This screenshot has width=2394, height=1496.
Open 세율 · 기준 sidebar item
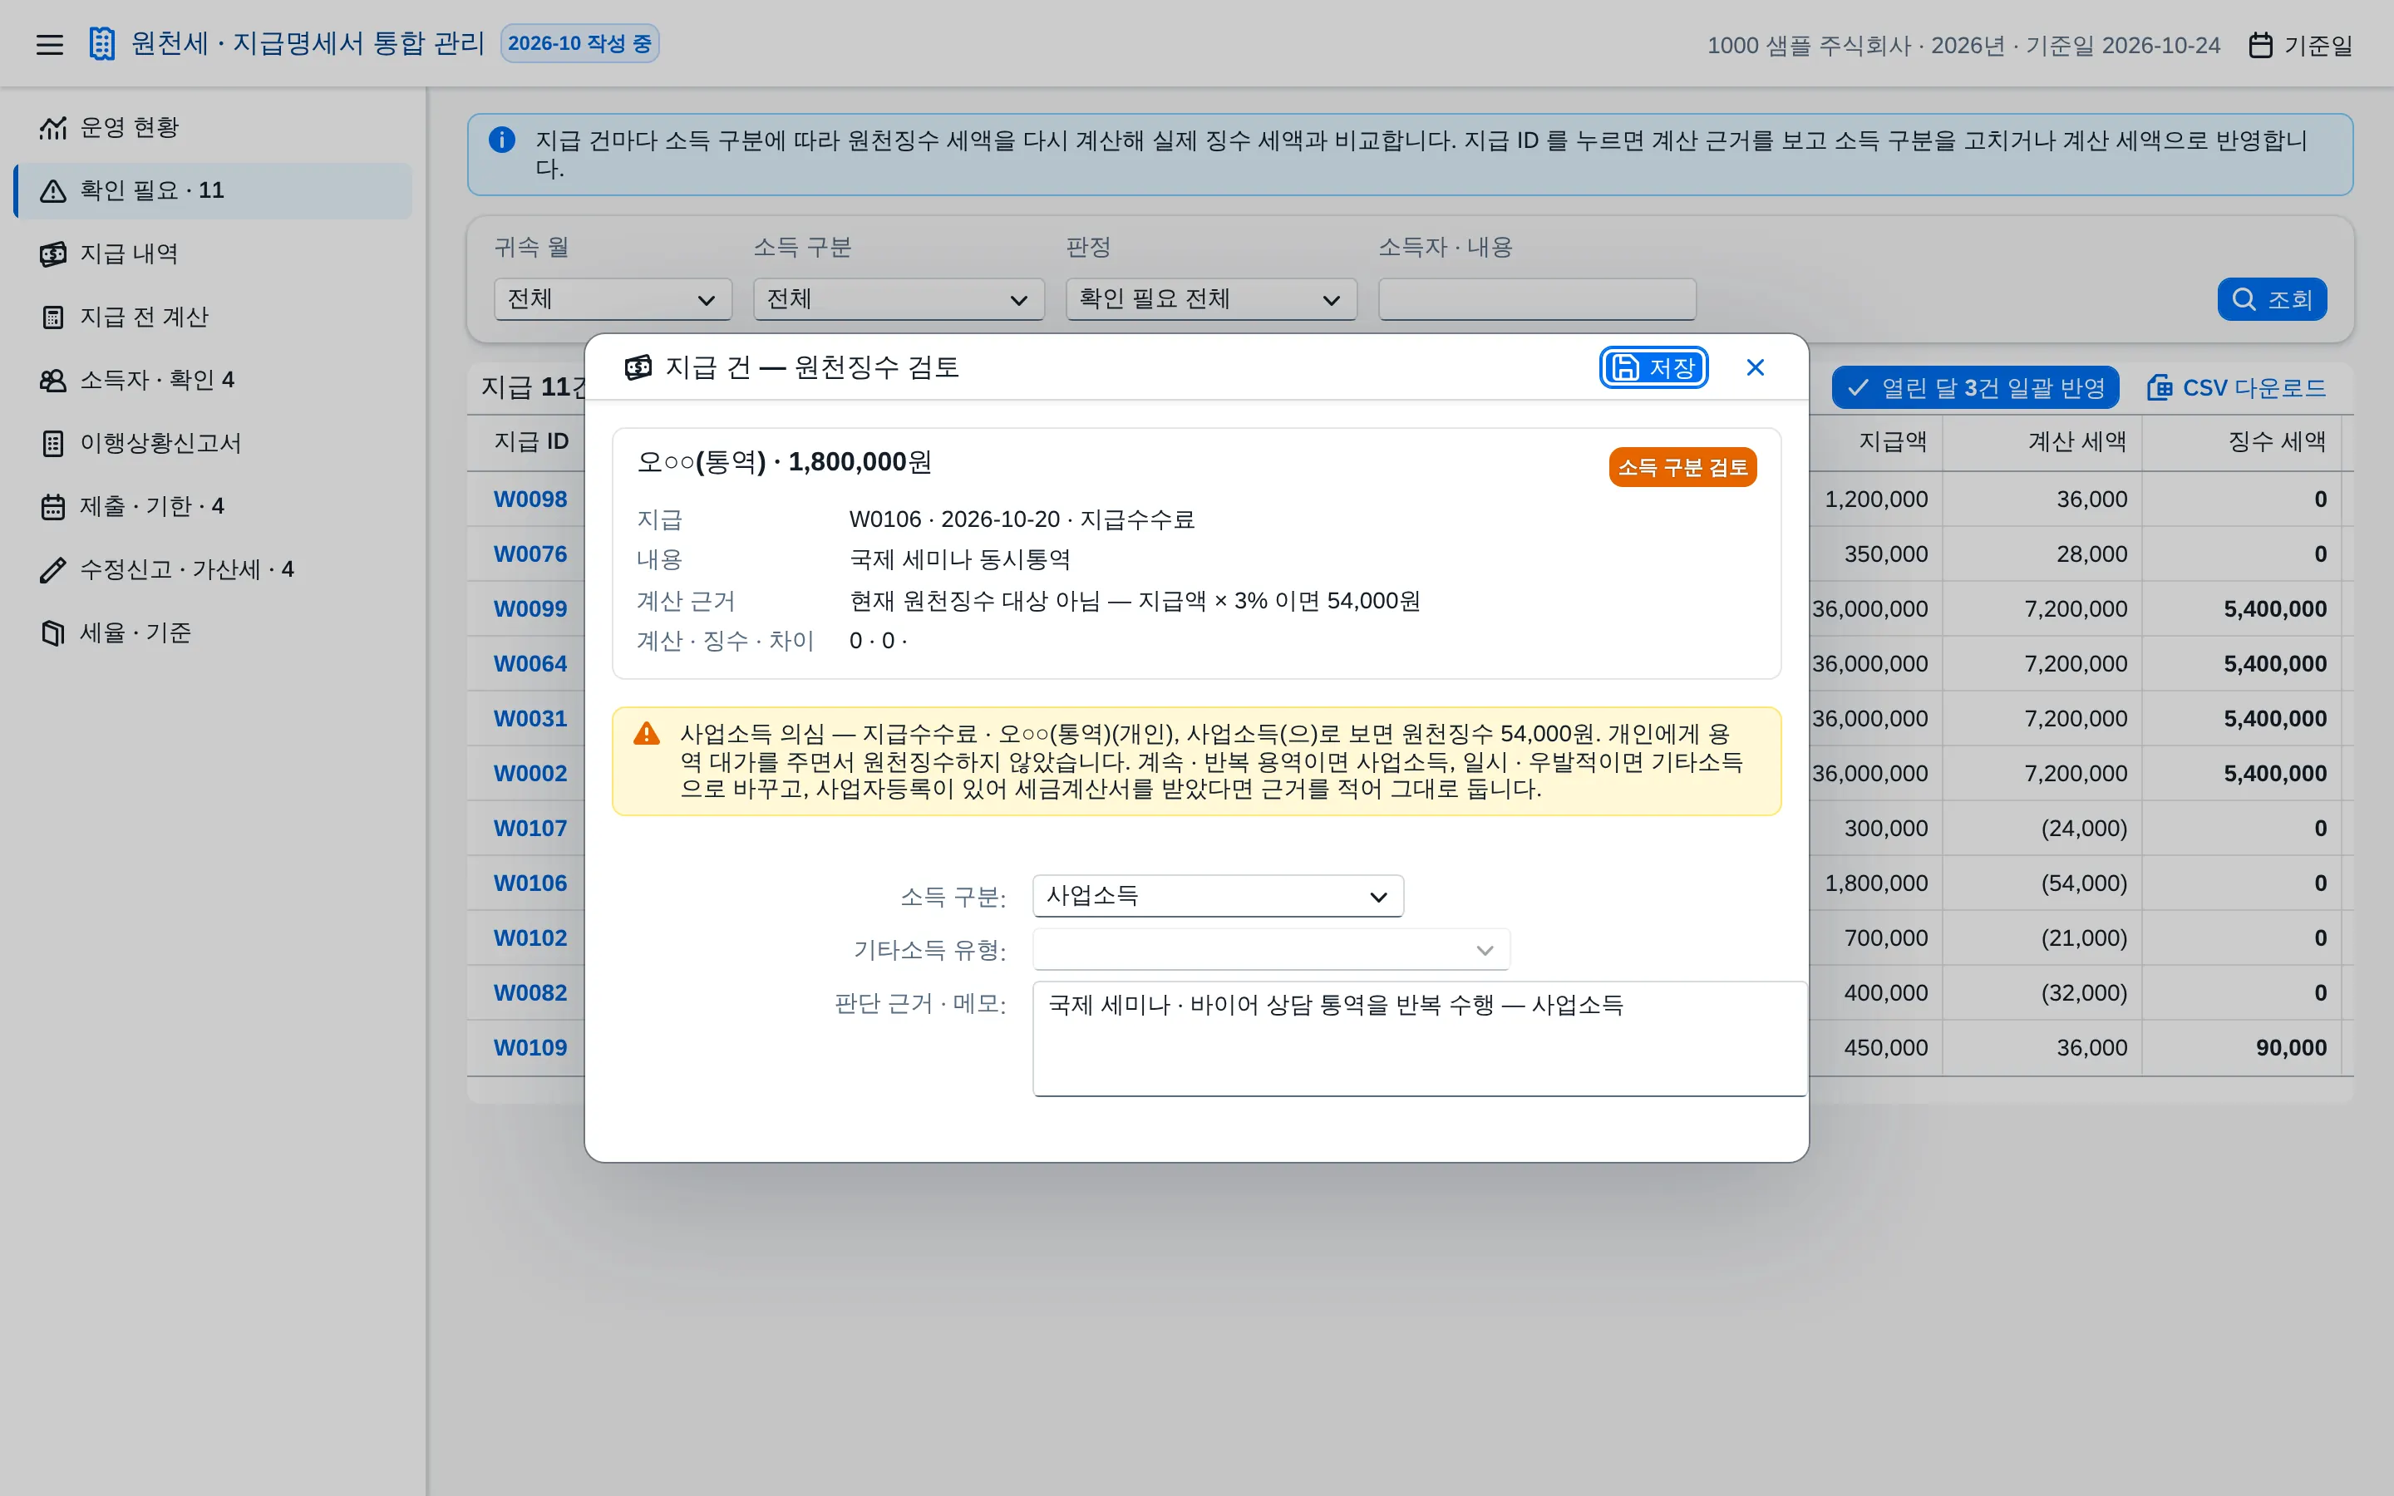click(x=213, y=633)
